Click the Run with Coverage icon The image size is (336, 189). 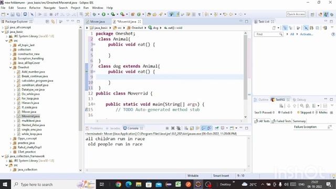coord(113,14)
